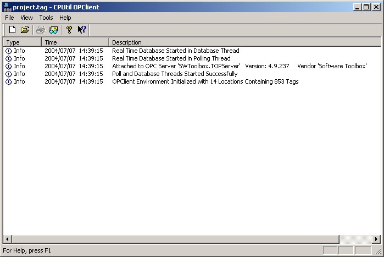The width and height of the screenshot is (384, 257).
Task: Click the New file toolbar icon
Action: [x=12, y=30]
